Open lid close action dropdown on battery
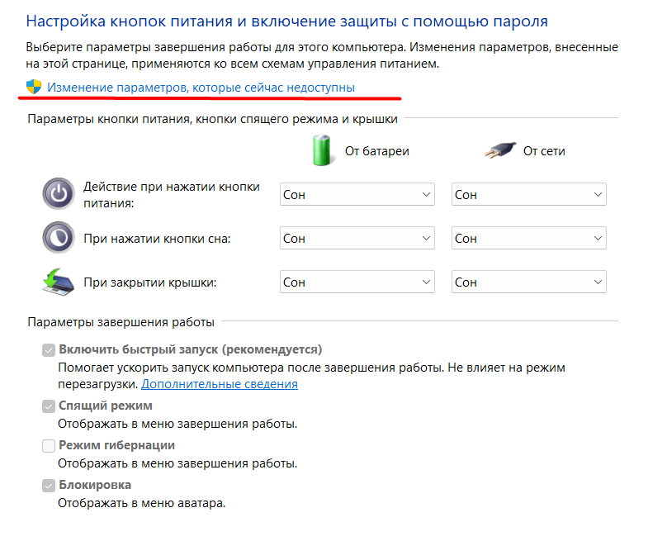The height and width of the screenshot is (541, 667). tap(357, 282)
